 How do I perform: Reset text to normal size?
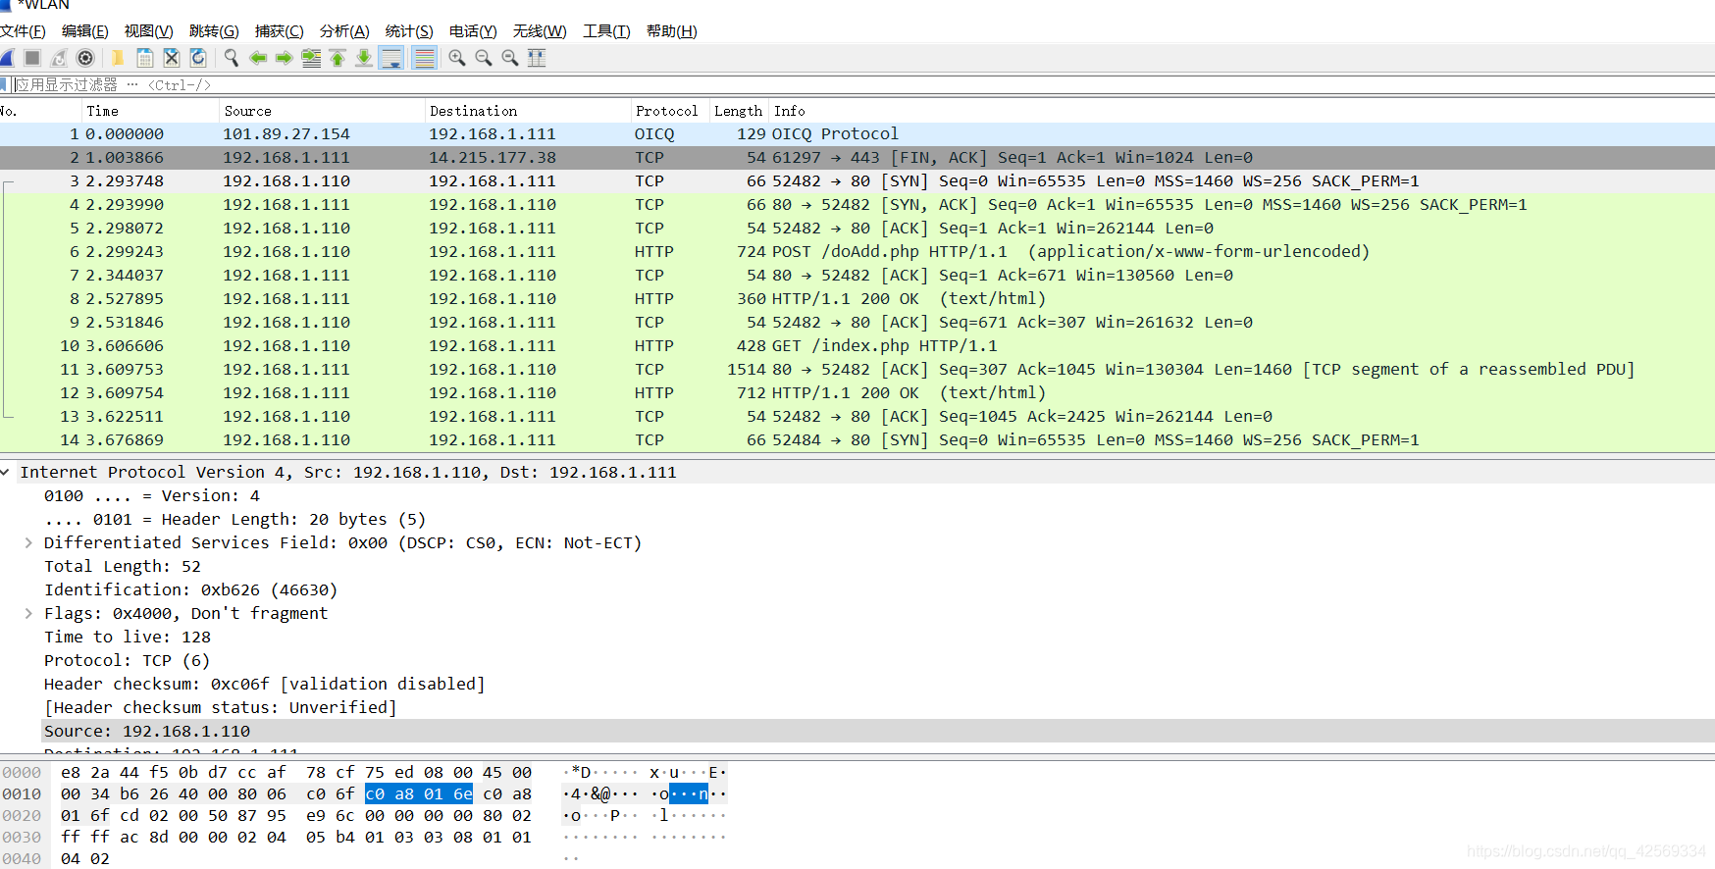[x=510, y=58]
